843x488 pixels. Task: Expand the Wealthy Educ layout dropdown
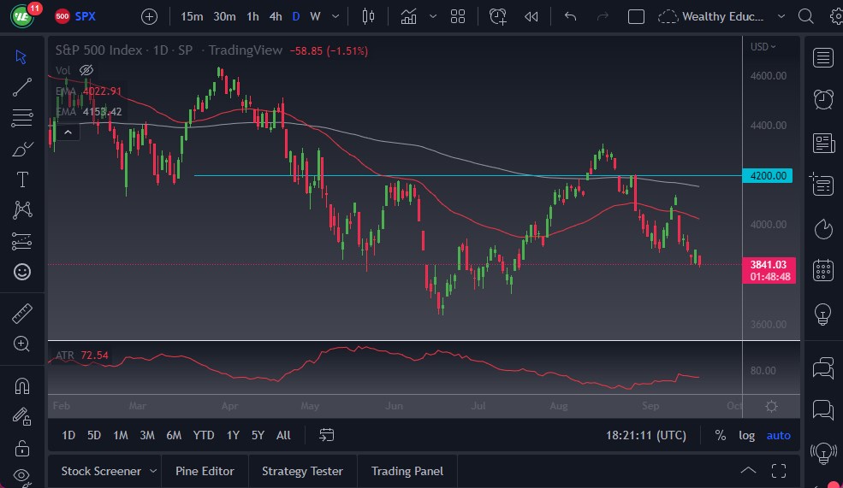[x=780, y=16]
